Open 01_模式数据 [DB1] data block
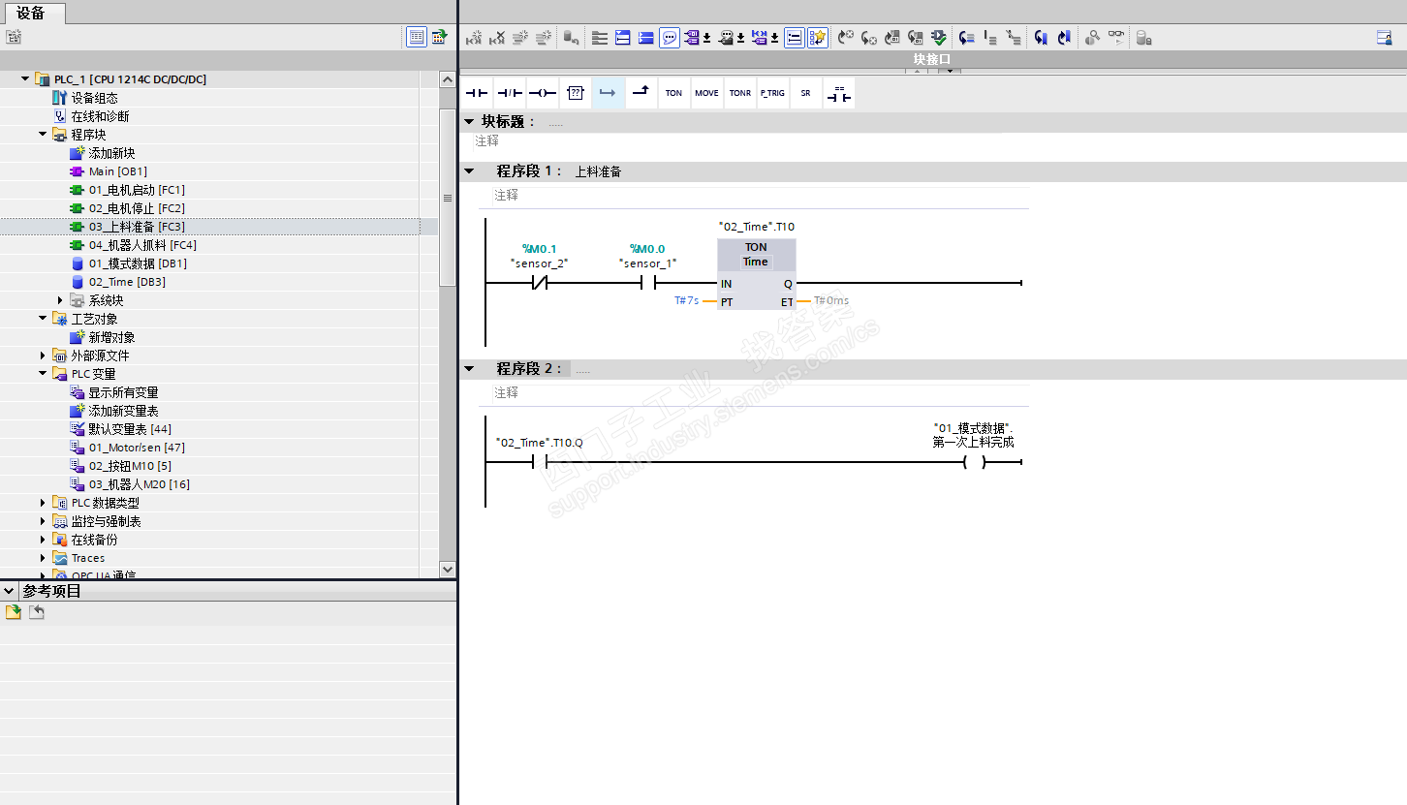1407x805 pixels. coord(138,263)
